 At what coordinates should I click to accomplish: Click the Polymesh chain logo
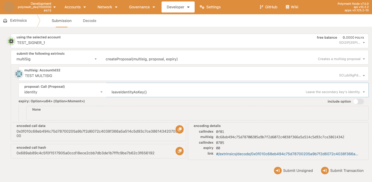pos(9,7)
